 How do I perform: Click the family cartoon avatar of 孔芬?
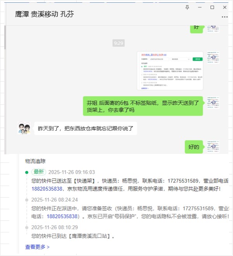click(x=24, y=128)
